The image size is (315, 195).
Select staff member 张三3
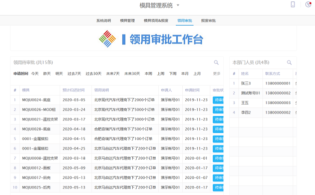(x=246, y=83)
